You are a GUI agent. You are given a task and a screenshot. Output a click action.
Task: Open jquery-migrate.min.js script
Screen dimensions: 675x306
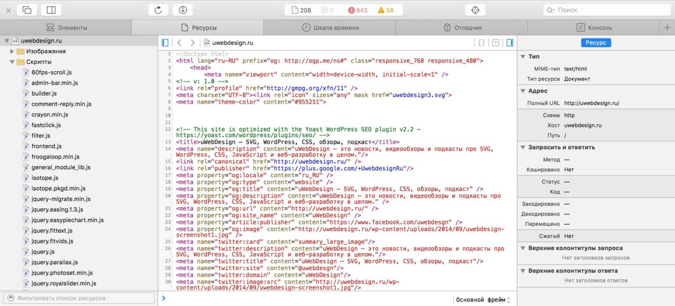61,199
